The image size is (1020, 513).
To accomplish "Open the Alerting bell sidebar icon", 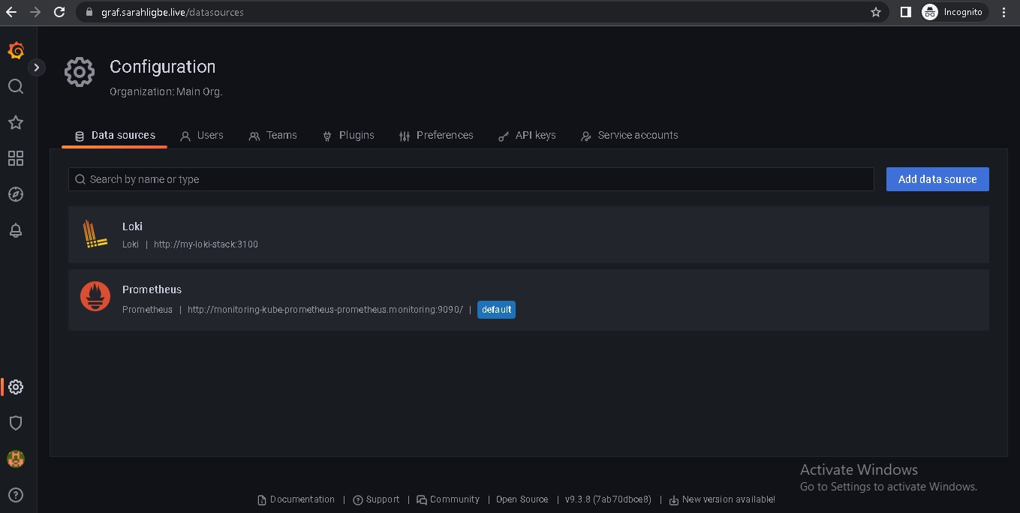I will click(16, 230).
